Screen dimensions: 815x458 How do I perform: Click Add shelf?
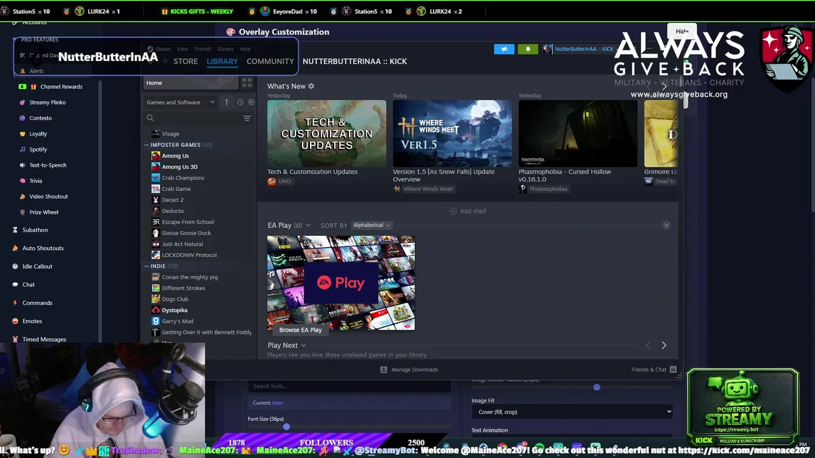click(x=468, y=211)
